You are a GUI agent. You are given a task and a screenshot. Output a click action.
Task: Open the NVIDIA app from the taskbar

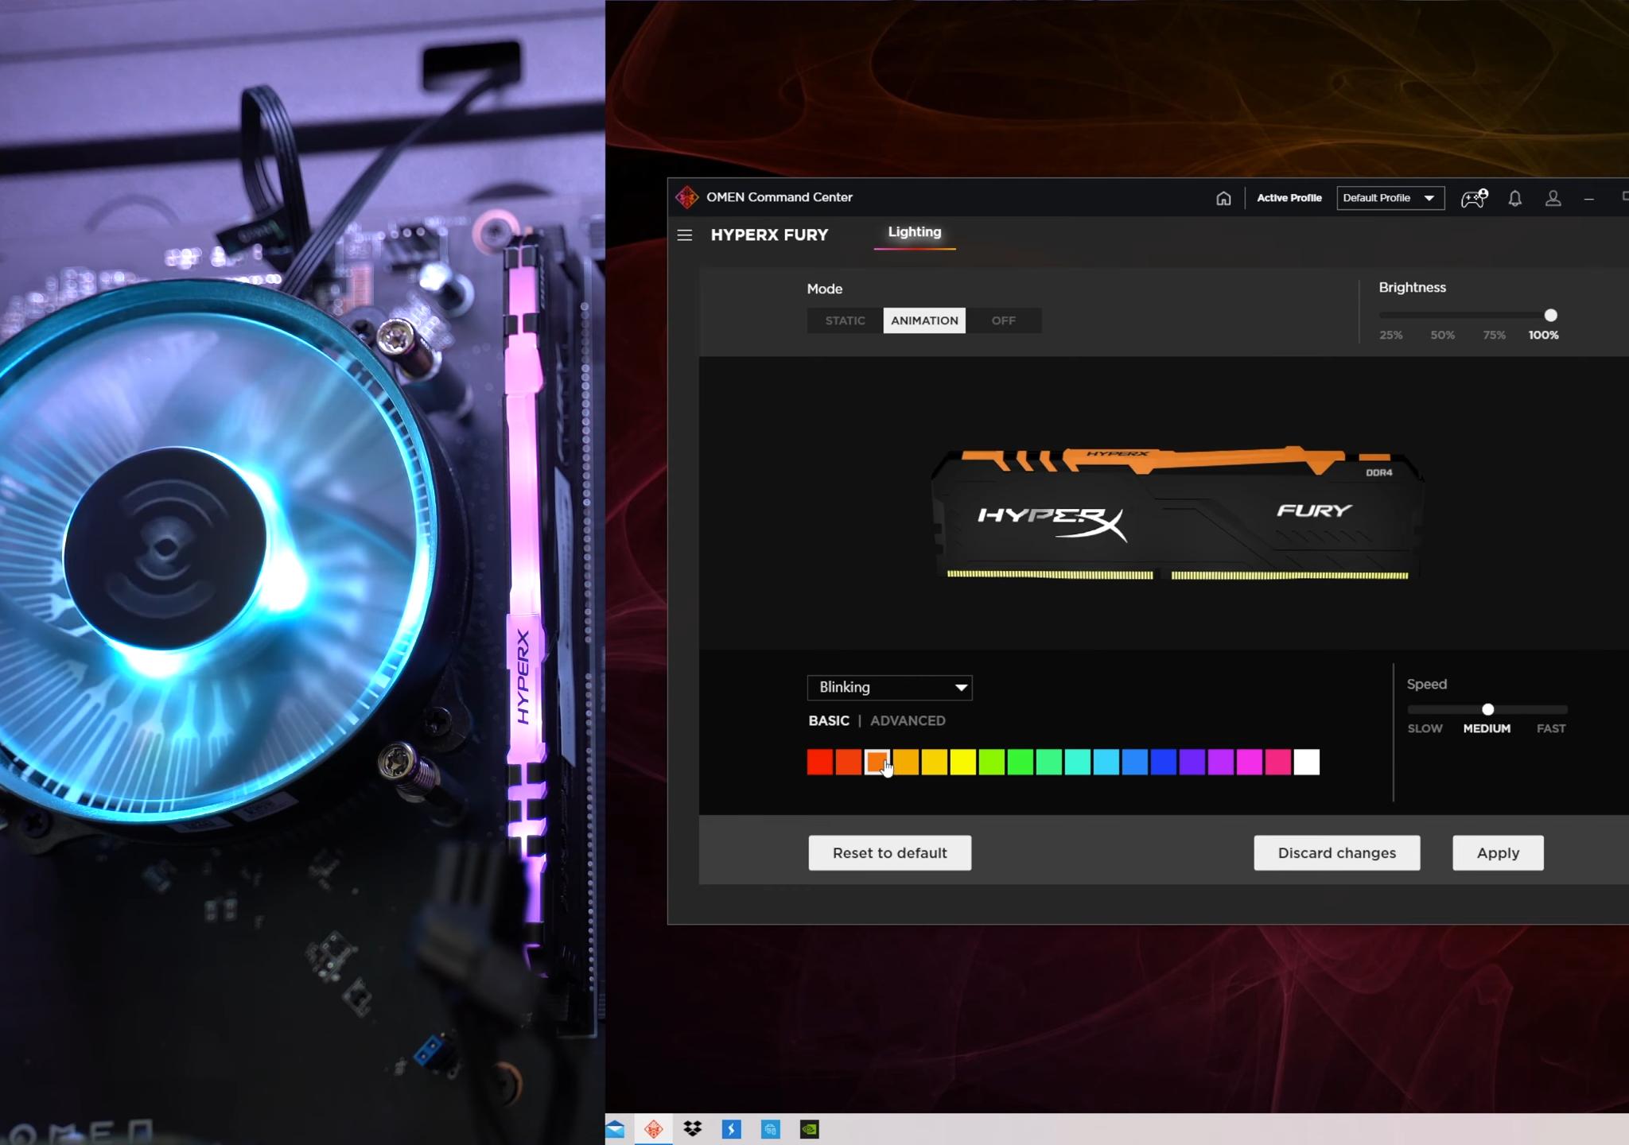810,1129
